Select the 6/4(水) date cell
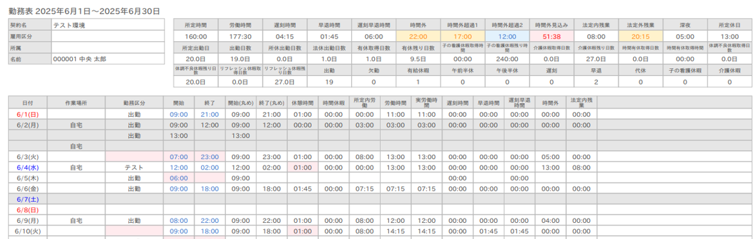This screenshot has height=239, width=755. tap(28, 167)
